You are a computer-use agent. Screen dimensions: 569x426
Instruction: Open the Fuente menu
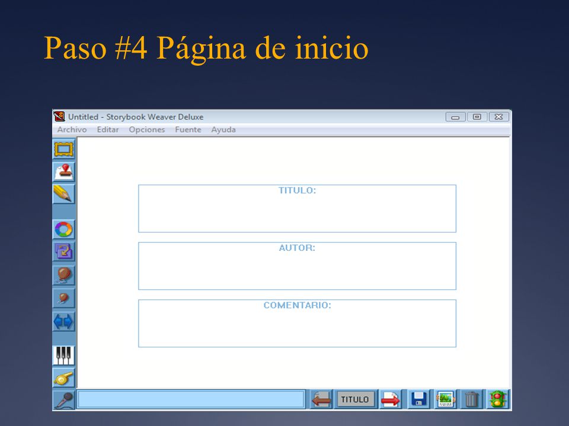pos(188,130)
